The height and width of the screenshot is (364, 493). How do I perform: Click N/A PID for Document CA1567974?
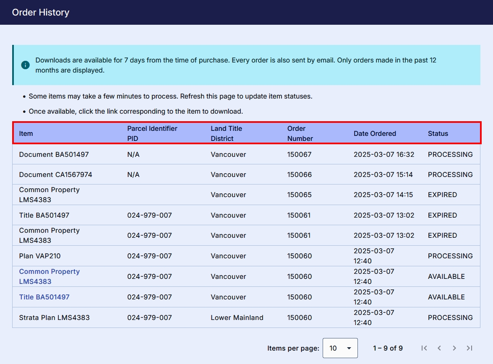[x=133, y=174]
